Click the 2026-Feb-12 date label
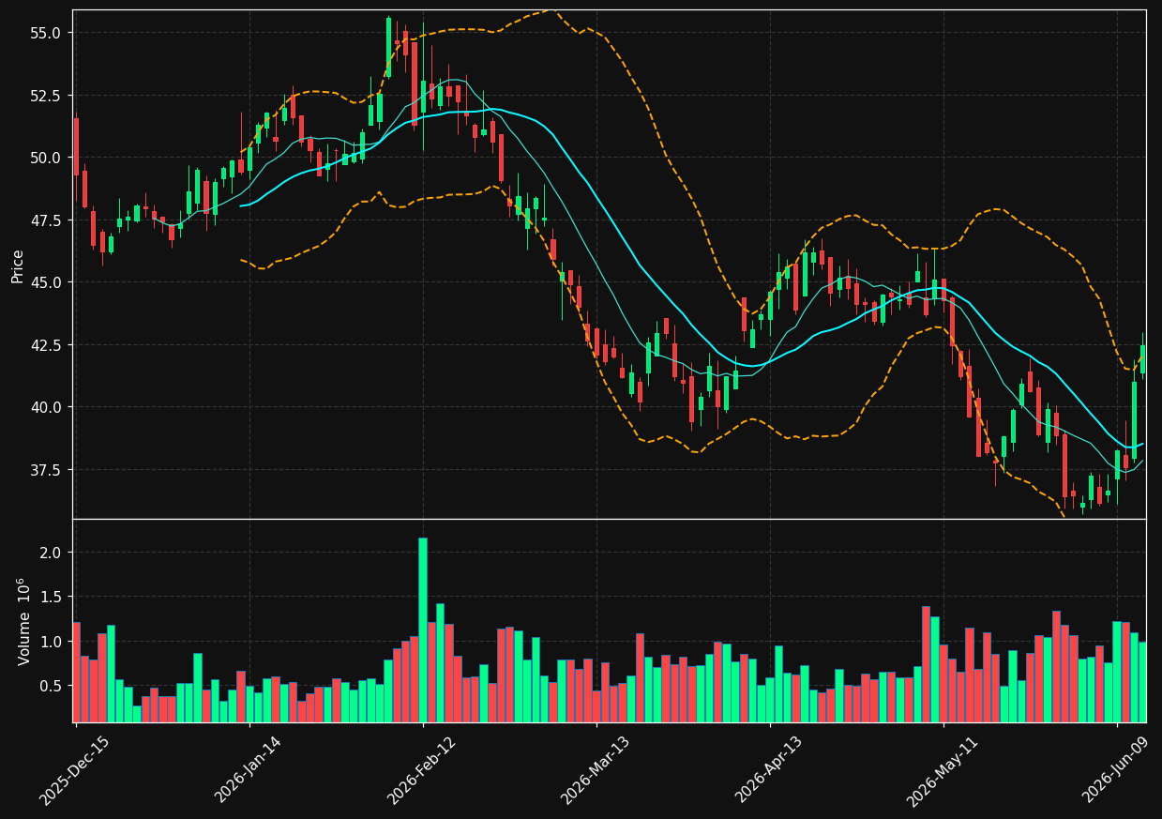 [x=421, y=770]
